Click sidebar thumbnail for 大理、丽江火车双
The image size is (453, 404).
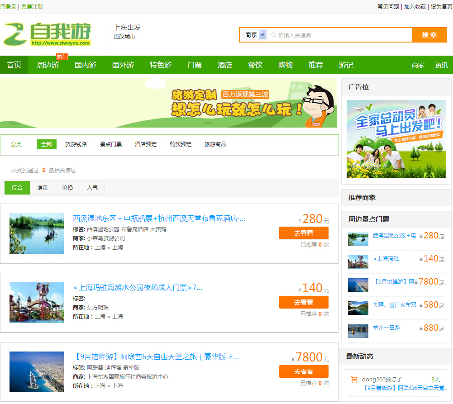point(358,308)
